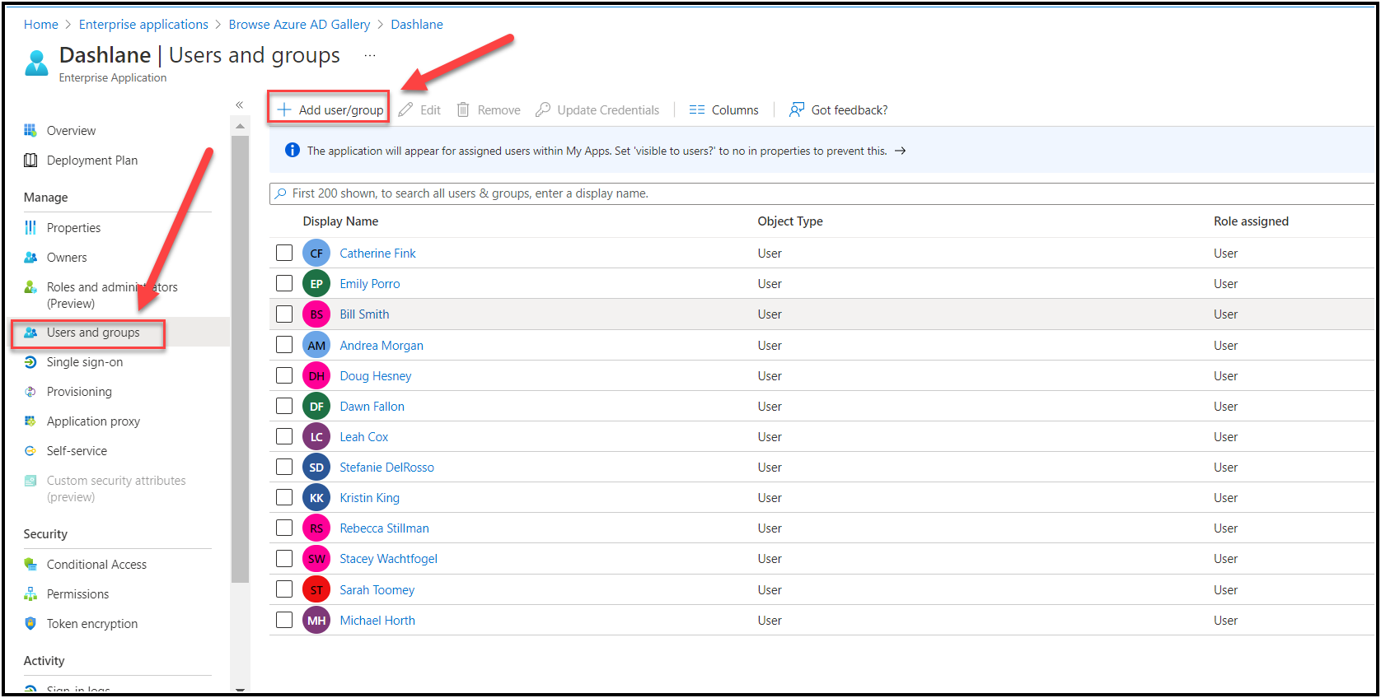Image resolution: width=1381 pixels, height=698 pixels.
Task: Click the Remove toolbar button
Action: tap(489, 109)
